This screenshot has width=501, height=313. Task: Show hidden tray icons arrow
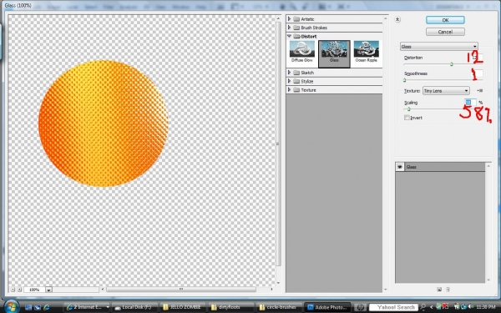pos(432,307)
